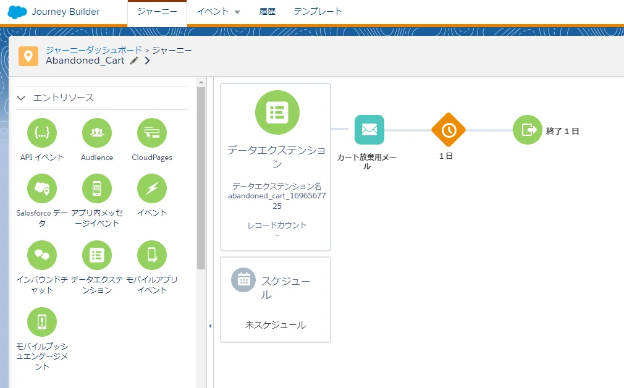The image size is (624, 388).
Task: Click the palette vertical scrollbar thumb
Action: pyautogui.click(x=201, y=178)
